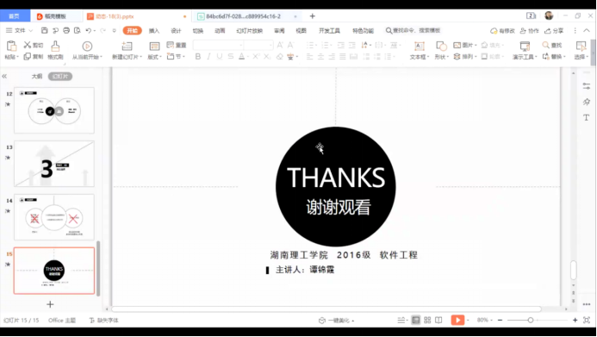Click the Find magnifier icon
597x337 pixels.
coord(545,45)
